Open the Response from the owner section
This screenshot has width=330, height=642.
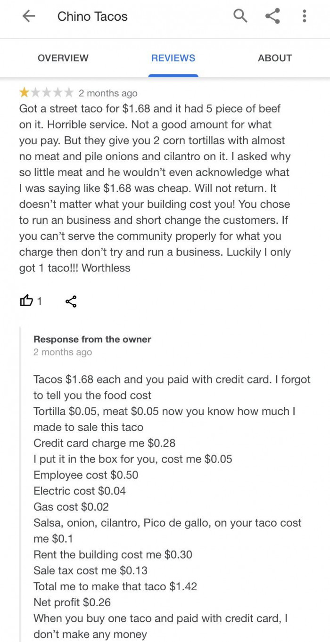coord(92,339)
